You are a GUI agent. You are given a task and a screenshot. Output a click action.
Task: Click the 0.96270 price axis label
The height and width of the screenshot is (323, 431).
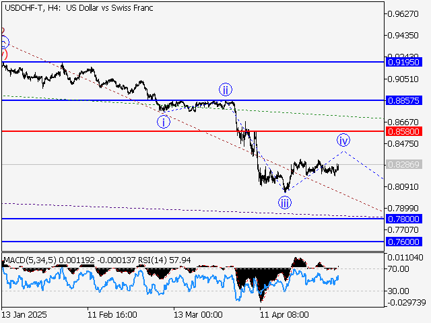[404, 13]
